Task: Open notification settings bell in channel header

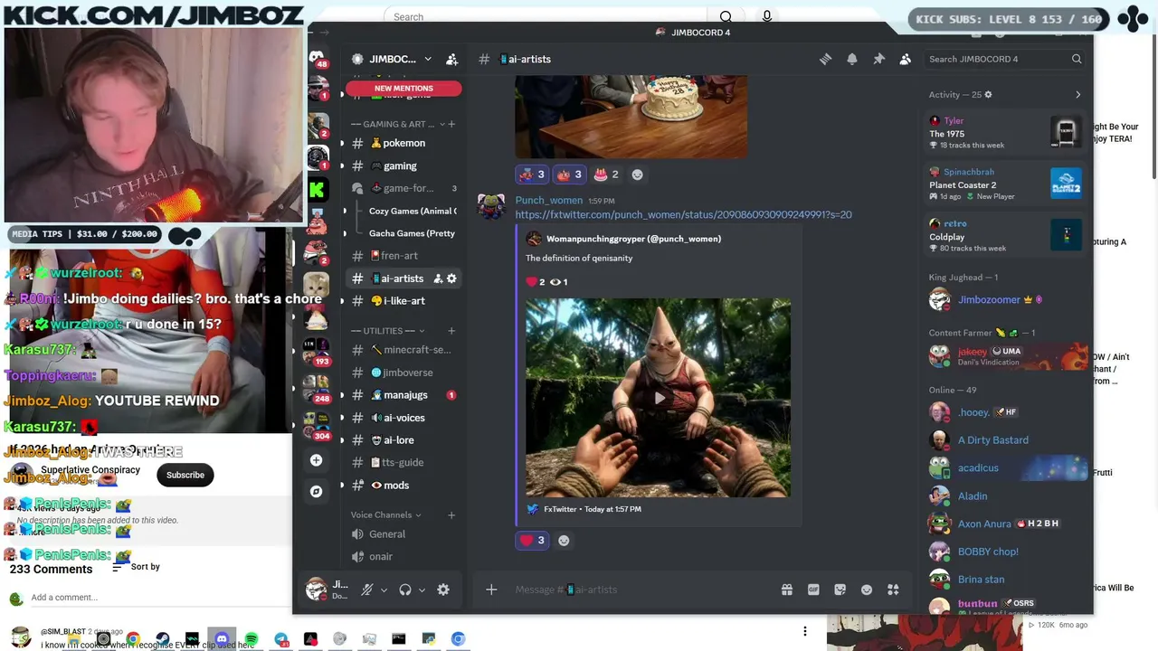Action: tap(851, 59)
